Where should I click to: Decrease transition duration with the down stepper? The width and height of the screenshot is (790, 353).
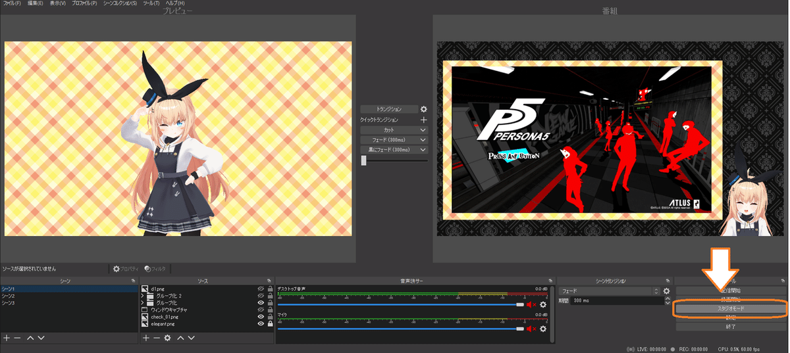tap(668, 302)
